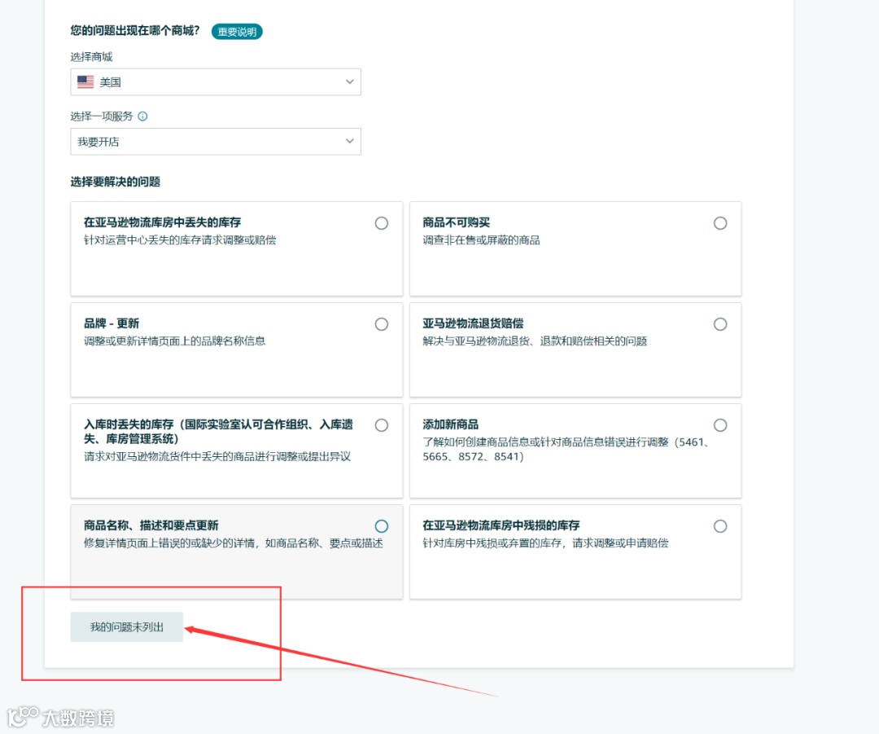Click the 选择要解决的问题 section heading
Viewport: 879px width, 734px height.
[x=116, y=182]
